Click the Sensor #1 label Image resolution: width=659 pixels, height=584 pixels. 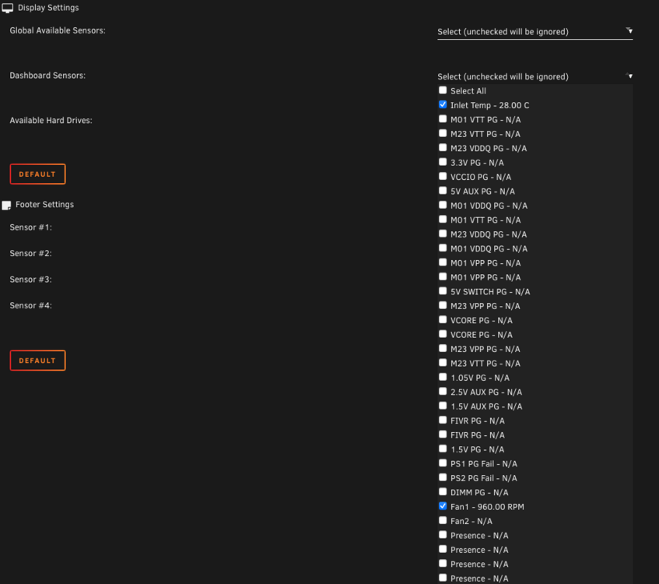[30, 227]
